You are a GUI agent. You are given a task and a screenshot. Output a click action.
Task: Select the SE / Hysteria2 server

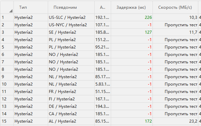coord(62,32)
